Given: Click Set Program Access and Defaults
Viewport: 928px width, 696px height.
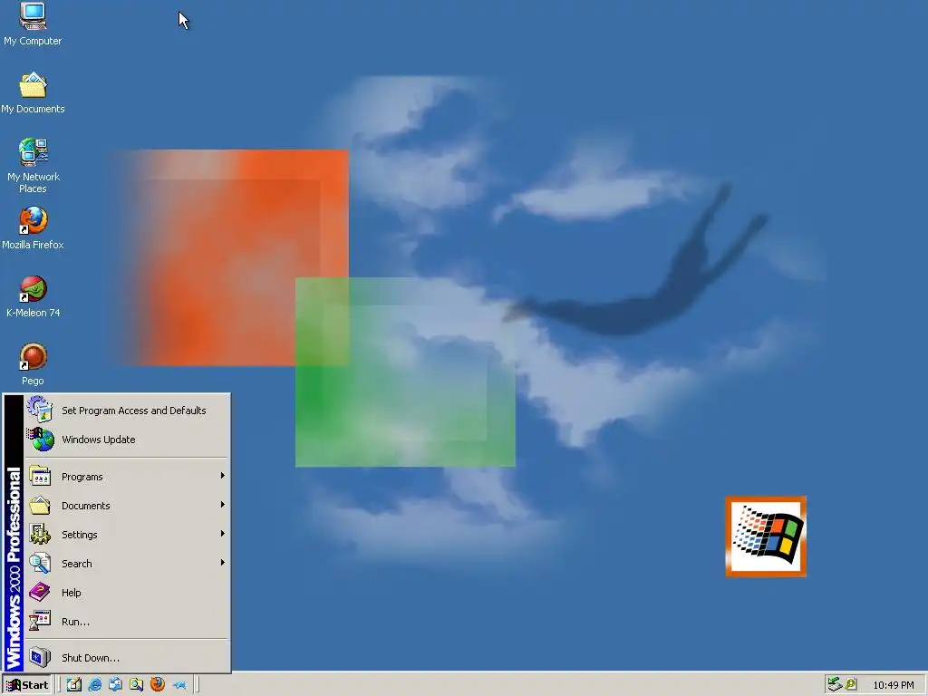Looking at the screenshot, I should tap(127, 411).
